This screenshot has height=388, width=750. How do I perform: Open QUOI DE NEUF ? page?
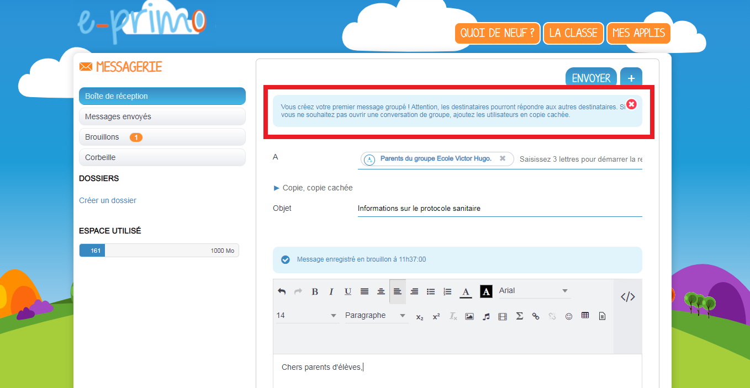pos(498,33)
